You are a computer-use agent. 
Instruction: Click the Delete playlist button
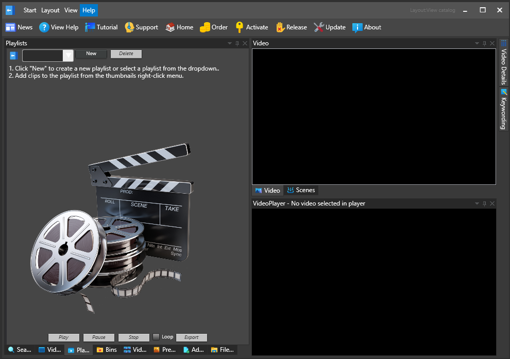point(126,54)
